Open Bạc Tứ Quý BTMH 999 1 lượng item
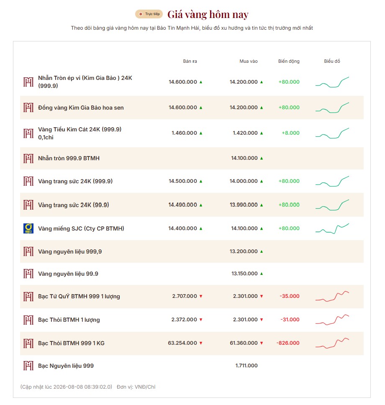The width and height of the screenshot is (385, 405). pos(79,296)
